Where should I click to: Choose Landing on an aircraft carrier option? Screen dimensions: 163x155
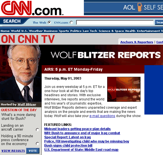37,130
